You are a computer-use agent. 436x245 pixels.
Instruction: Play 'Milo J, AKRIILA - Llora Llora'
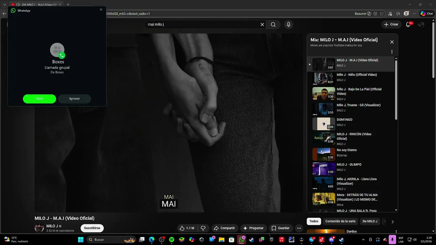351,183
